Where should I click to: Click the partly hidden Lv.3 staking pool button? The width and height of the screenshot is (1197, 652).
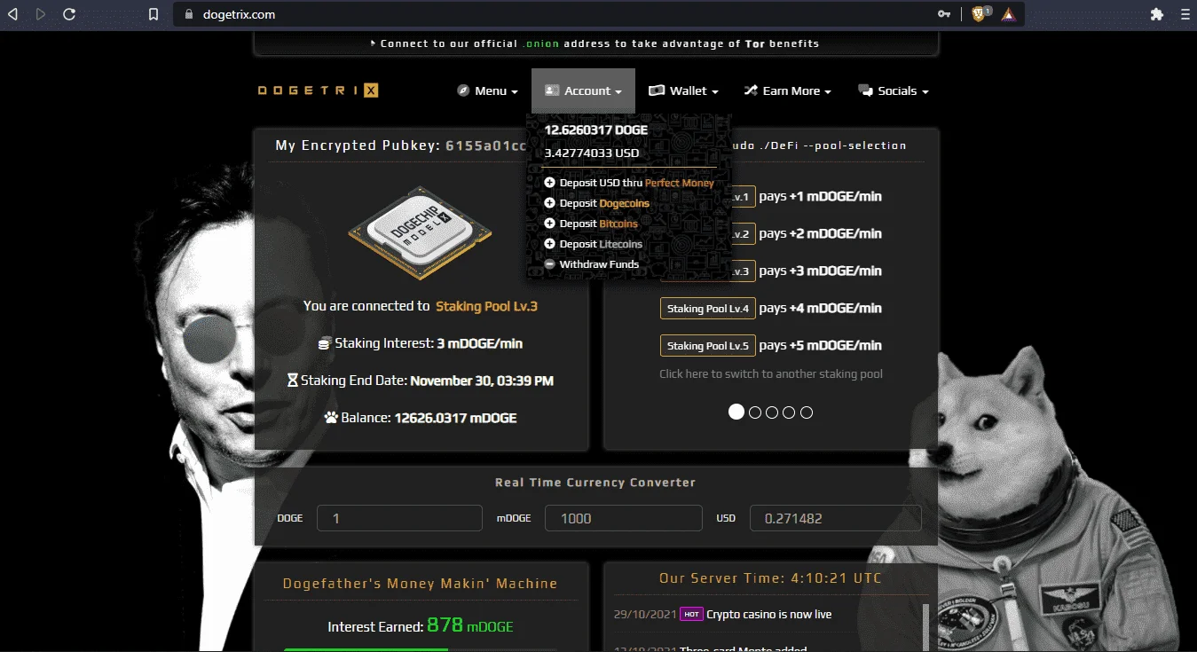(x=744, y=271)
